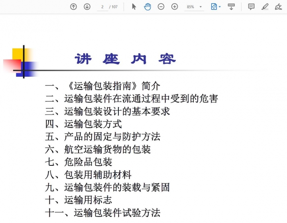Click the page number input field
287x223 pixels.
[102, 7]
